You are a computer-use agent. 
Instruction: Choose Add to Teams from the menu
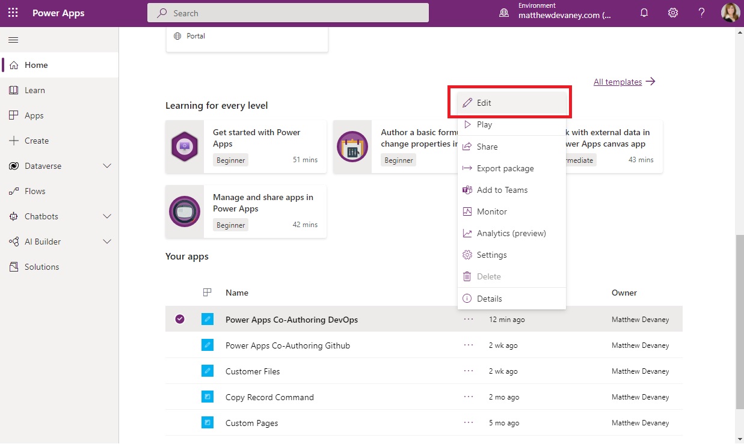pyautogui.click(x=502, y=189)
